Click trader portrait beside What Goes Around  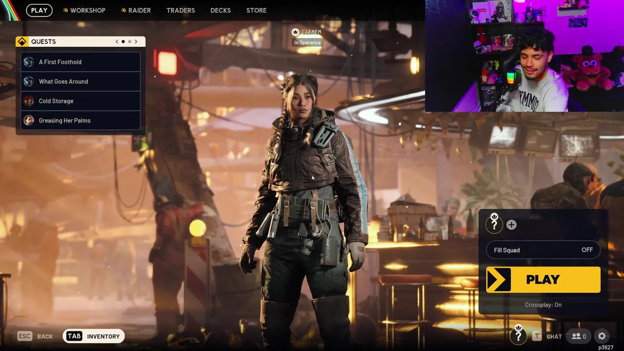[29, 81]
